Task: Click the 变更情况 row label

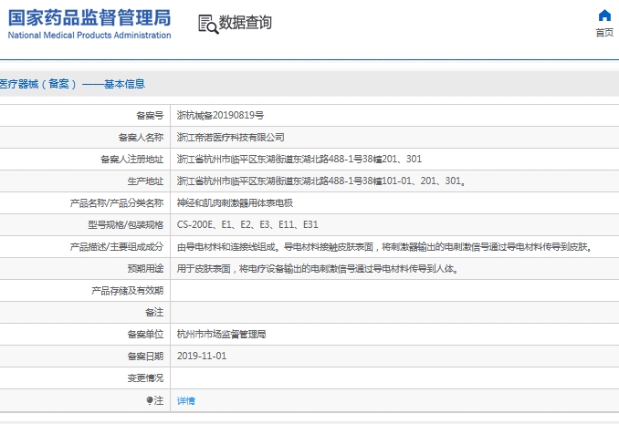Action: 145,378
